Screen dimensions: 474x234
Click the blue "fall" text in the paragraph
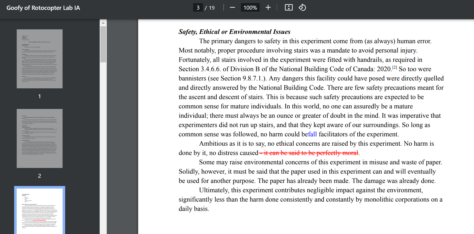coord(312,134)
